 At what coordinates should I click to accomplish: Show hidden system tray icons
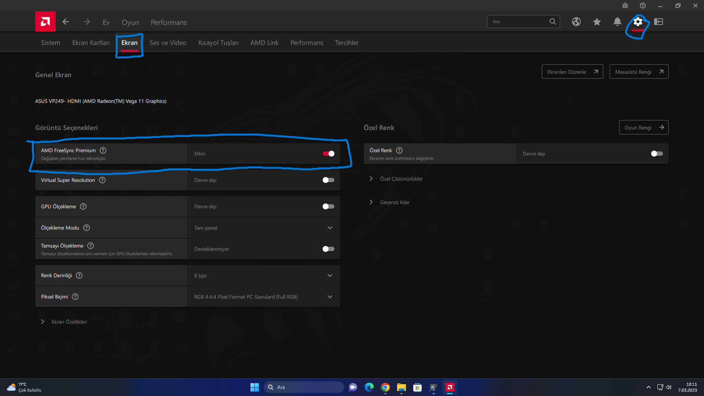point(649,387)
